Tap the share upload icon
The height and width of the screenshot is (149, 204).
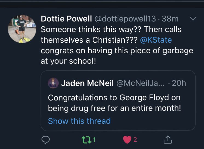click(168, 139)
